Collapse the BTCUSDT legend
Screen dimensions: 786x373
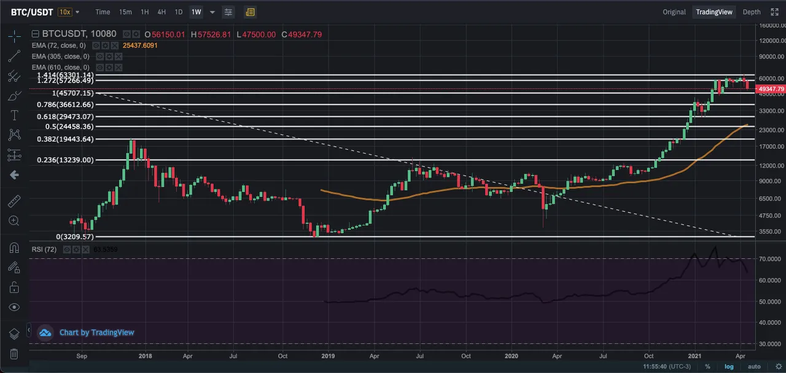pos(35,34)
